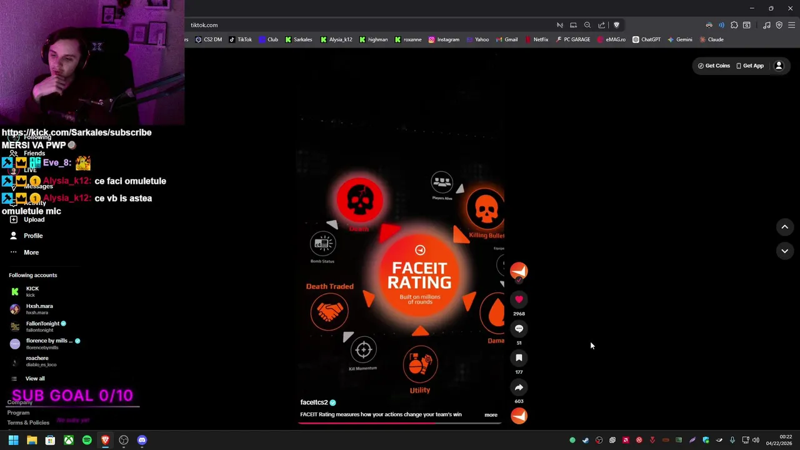The image size is (800, 450).
Task: Open the Xbox app taskbar icon
Action: click(69, 440)
